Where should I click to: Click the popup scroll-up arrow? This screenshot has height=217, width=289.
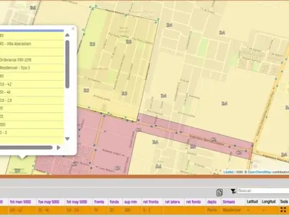(x=67, y=35)
